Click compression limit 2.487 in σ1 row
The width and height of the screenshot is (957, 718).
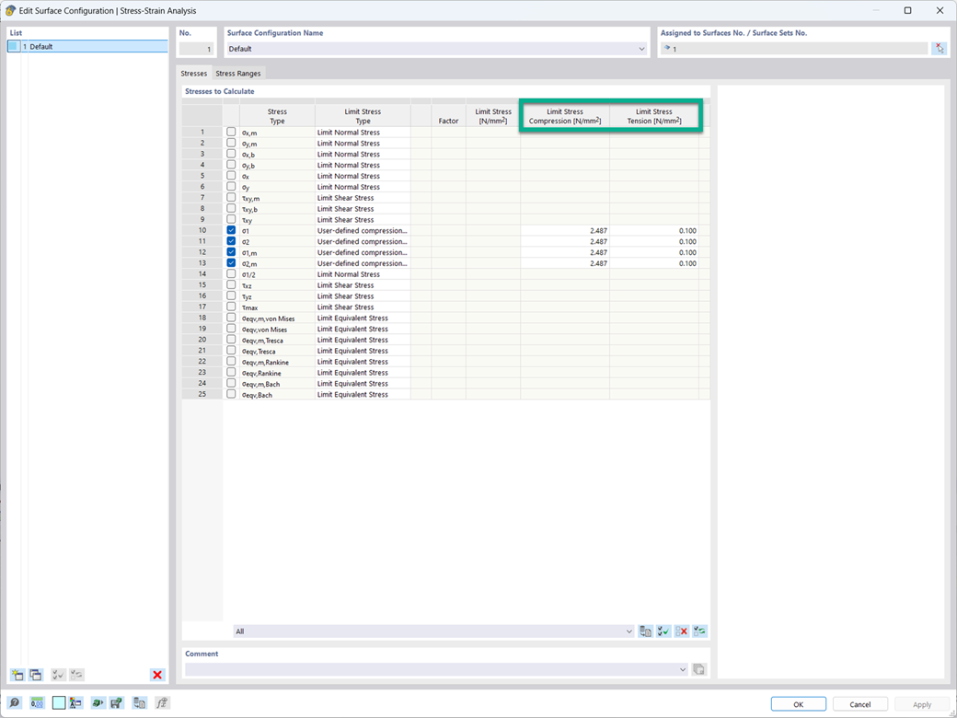565,231
